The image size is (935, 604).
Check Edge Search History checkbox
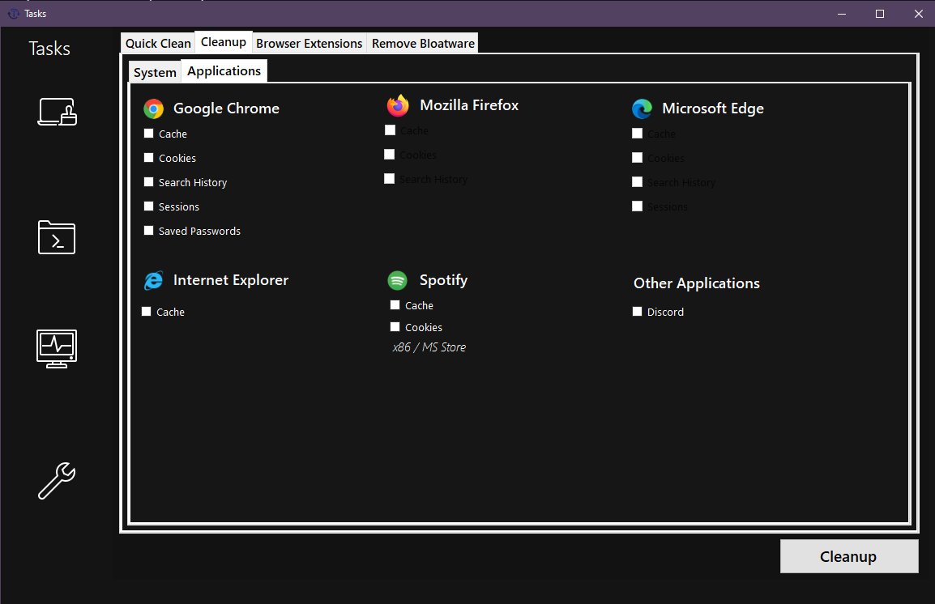click(x=638, y=181)
